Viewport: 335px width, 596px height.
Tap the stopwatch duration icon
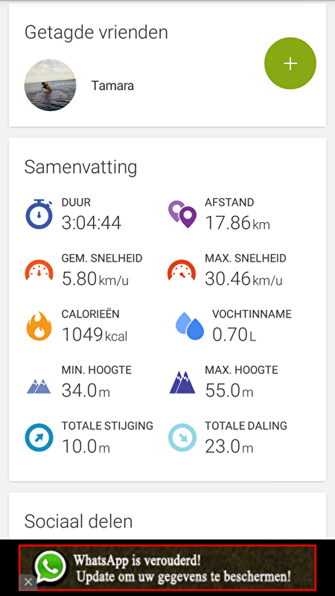point(39,214)
